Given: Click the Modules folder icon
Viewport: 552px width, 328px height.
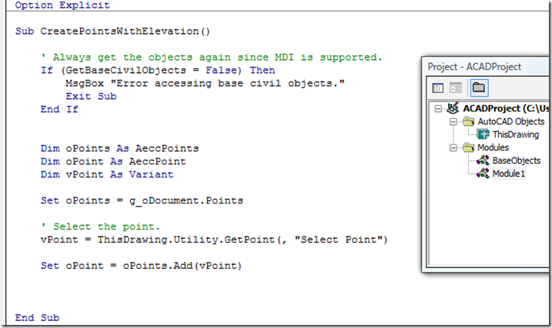Looking at the screenshot, I should point(468,147).
